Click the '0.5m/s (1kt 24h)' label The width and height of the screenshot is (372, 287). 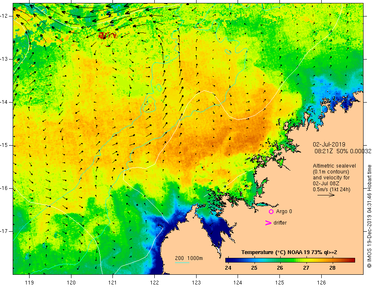point(331,190)
